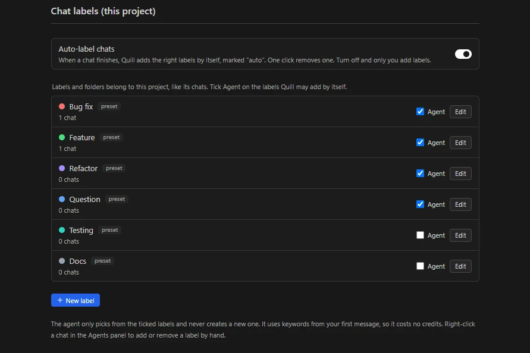Viewport: 530px width, 353px height.
Task: Edit the Question label
Action: (460, 204)
